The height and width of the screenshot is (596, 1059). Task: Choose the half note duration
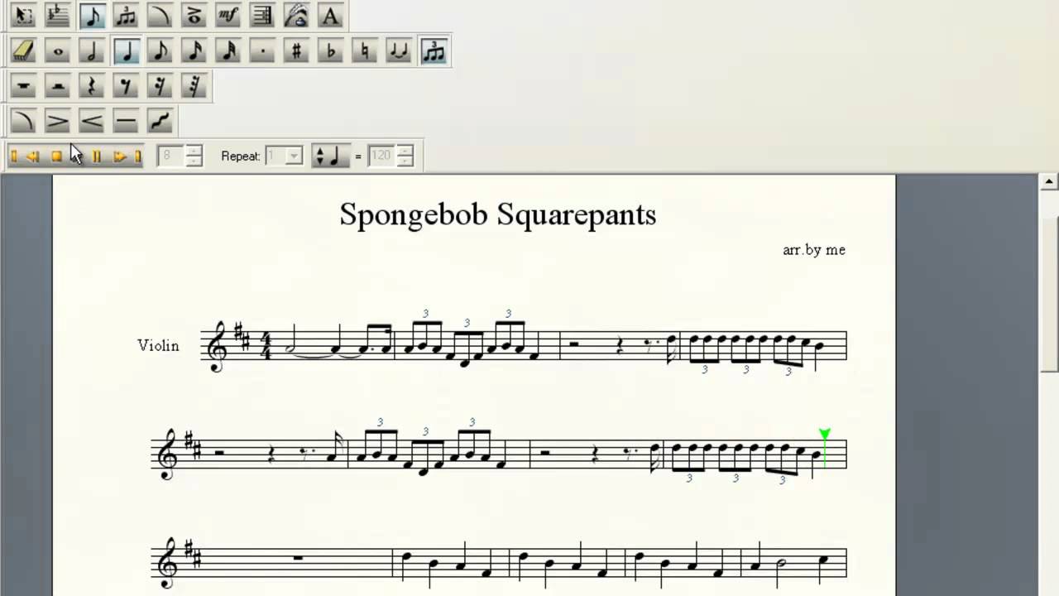pos(92,51)
